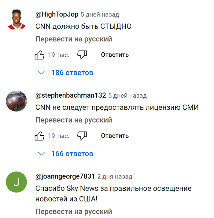Translate the @HighTopJop comment to Russian
Viewport: 214px width, 218px height.
74,39
